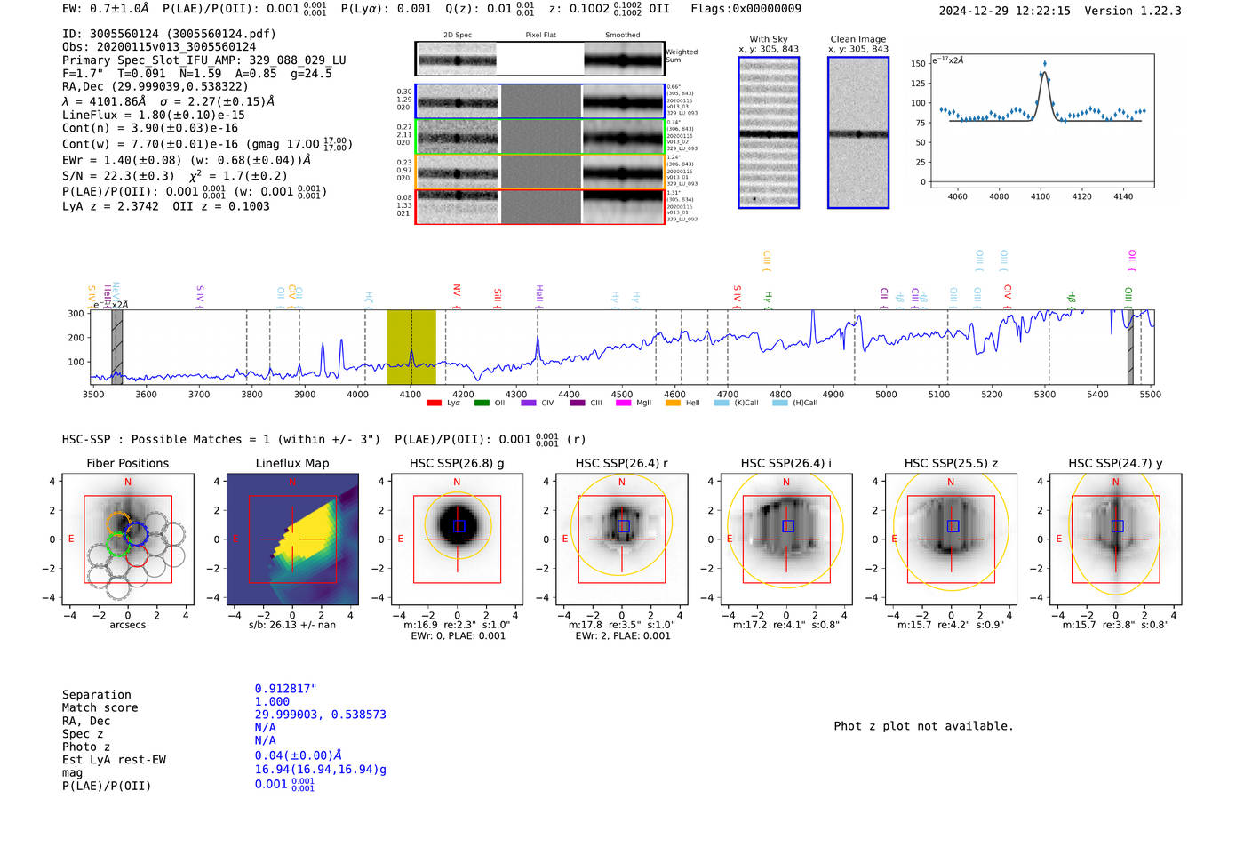
Task: Click the orange fiber circle in Fiber Positions
Action: coord(119,523)
